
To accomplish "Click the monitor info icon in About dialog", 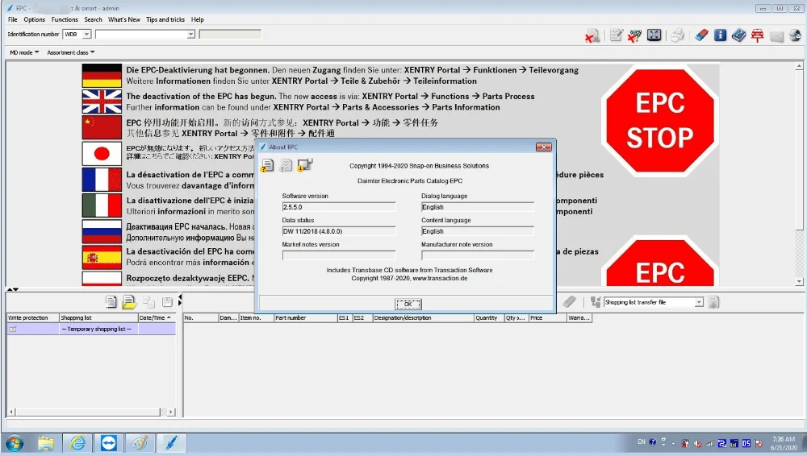I will click(305, 165).
